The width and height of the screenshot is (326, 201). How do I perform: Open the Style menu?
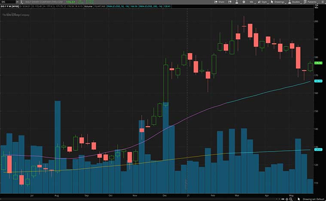coord(262,2)
